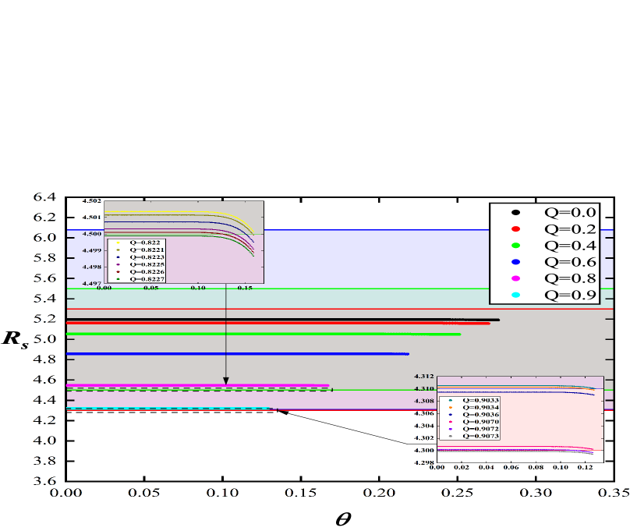Select 'Q=0.9033' in the lower inset legend
This screenshot has height=531, width=637.
click(481, 400)
